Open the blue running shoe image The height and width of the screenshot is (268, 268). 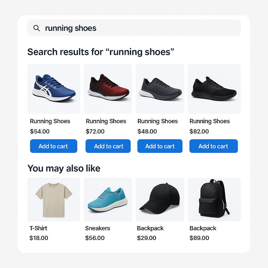point(54,89)
